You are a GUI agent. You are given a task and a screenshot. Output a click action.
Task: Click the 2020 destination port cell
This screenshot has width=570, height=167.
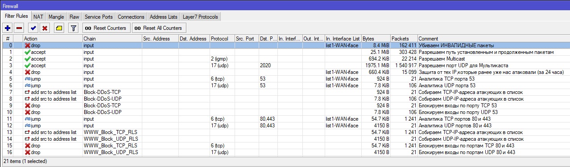(265, 65)
